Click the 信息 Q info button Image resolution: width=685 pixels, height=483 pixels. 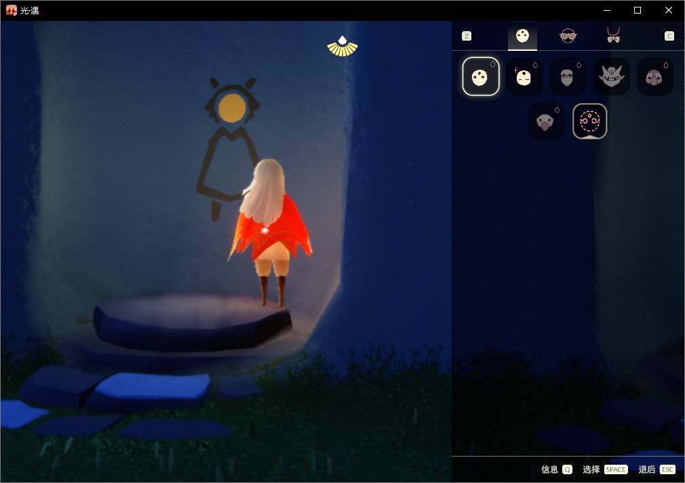click(x=557, y=469)
